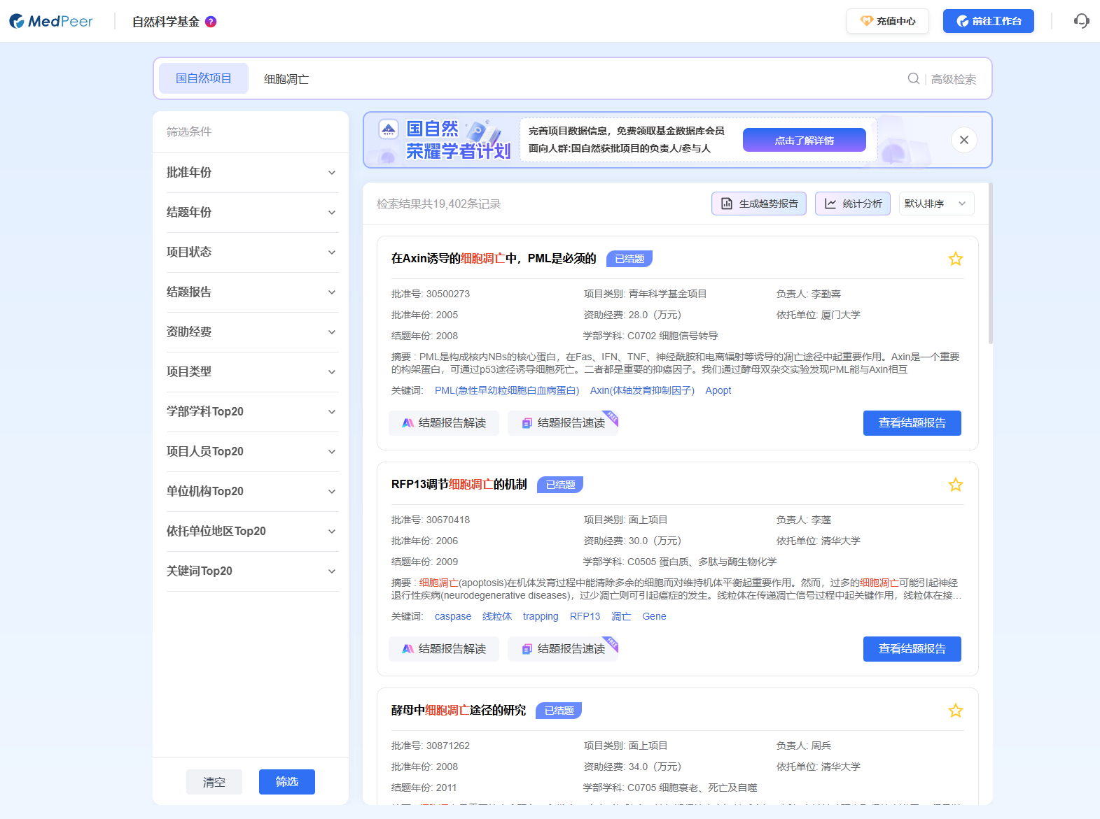
Task: Click the 已结题 badge on RFP13 project
Action: tap(560, 485)
